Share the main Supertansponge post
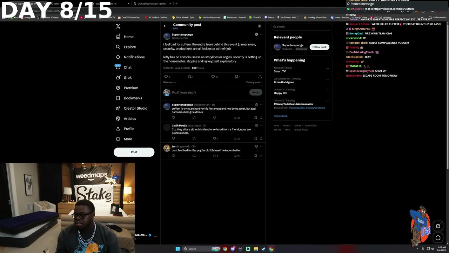This screenshot has height=253, width=449. tap(260, 77)
